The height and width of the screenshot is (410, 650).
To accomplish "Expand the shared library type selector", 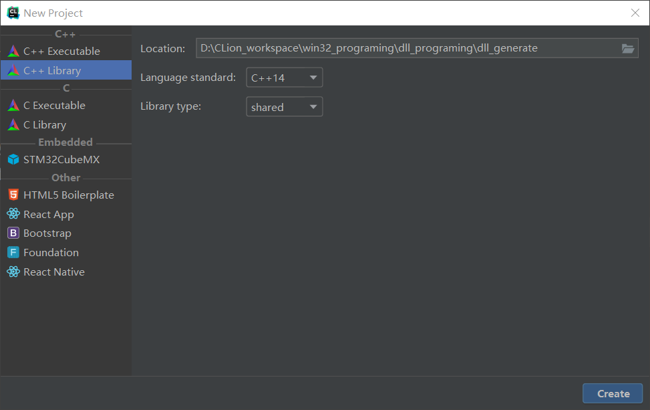I will coord(313,106).
